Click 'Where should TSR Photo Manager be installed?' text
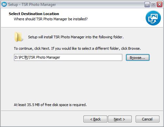The width and height of the screenshot is (164, 127). coord(51,19)
